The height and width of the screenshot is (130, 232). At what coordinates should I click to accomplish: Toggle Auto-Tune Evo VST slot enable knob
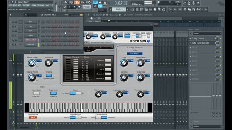click(217, 43)
